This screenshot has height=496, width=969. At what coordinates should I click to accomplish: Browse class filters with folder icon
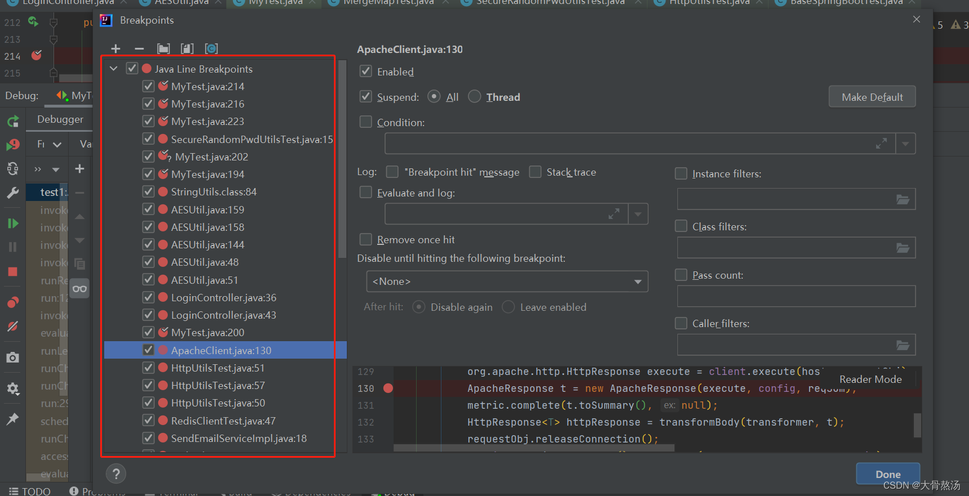click(903, 248)
